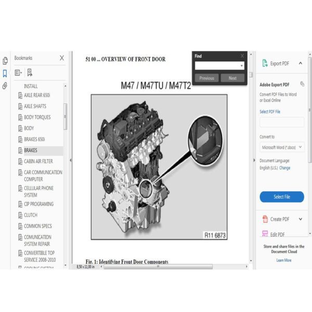Viewport: 312px width, 312px height.
Task: Open CELLULAR PHONE SYSTEM bookmark
Action: 38,191
